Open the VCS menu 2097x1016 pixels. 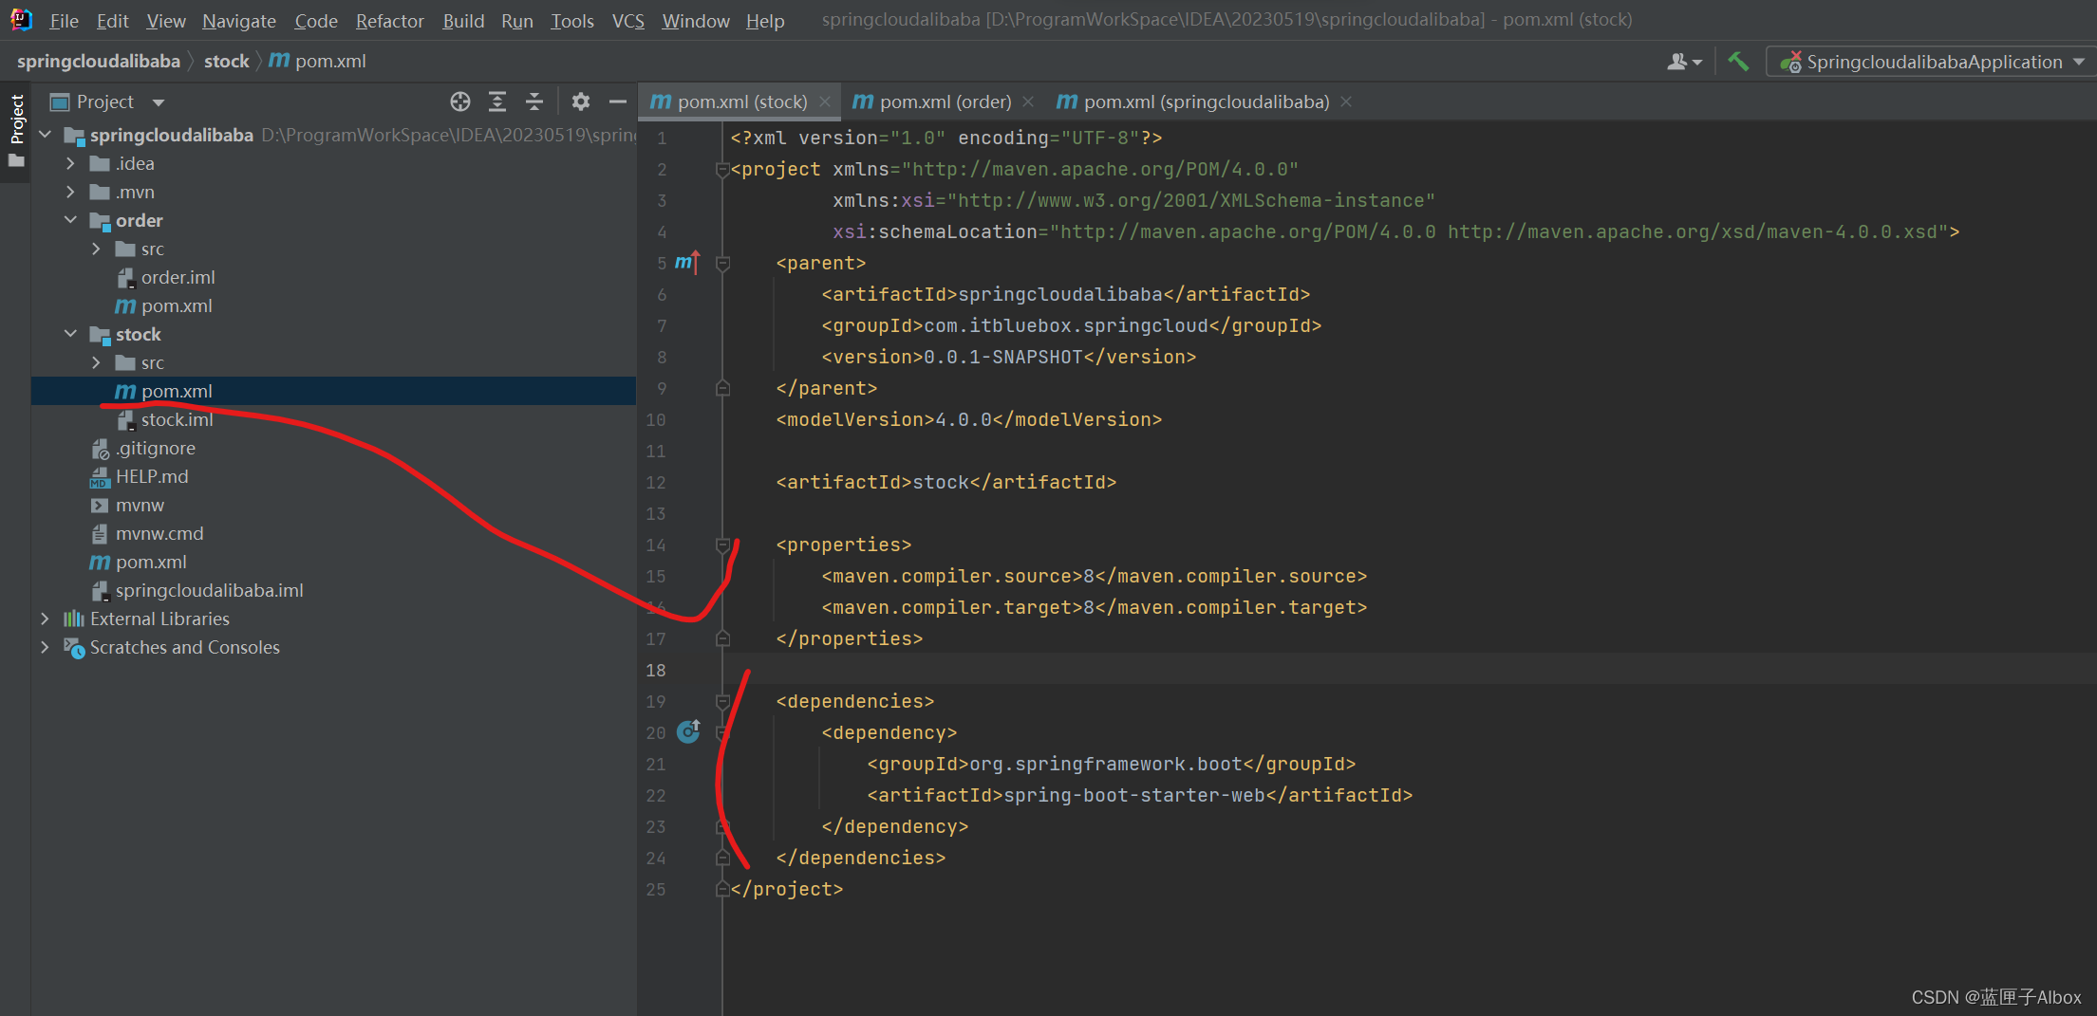pos(628,21)
